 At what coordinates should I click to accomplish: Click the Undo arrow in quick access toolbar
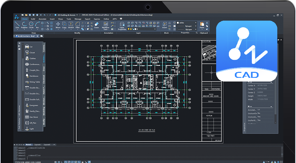coord(44,15)
